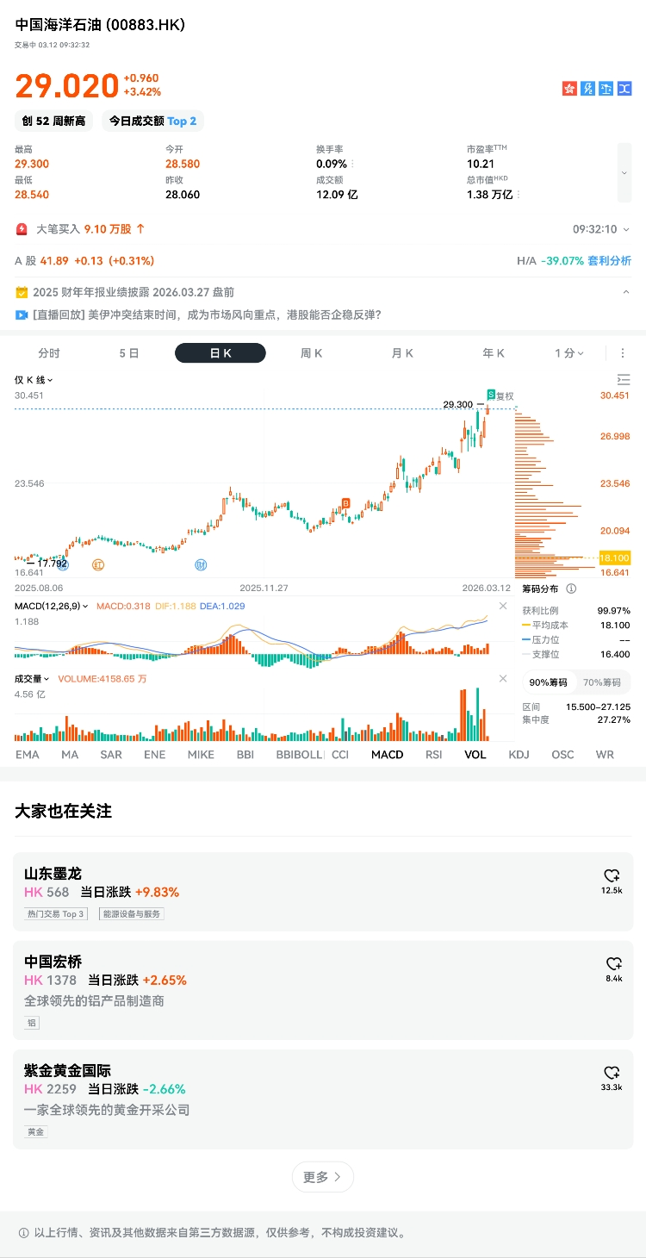Enable the VOL indicator
Screen dimensions: 646x1258
pyautogui.click(x=475, y=755)
